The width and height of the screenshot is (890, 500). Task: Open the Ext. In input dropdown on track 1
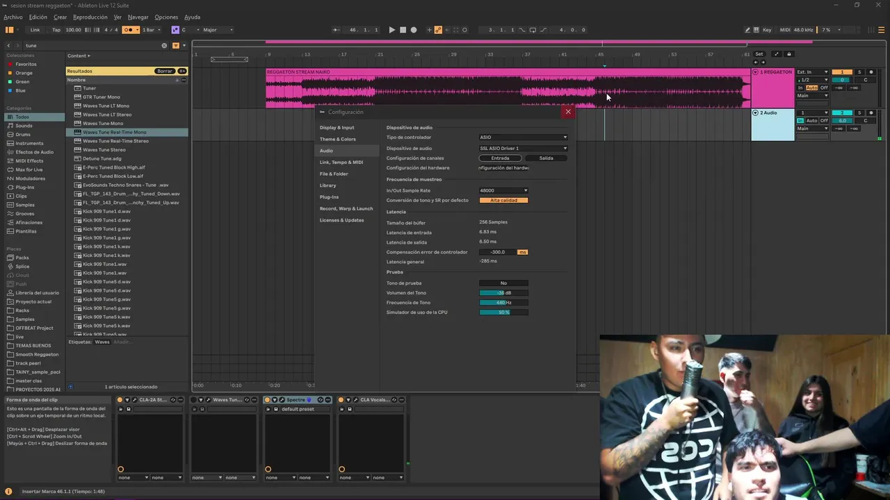pyautogui.click(x=812, y=72)
